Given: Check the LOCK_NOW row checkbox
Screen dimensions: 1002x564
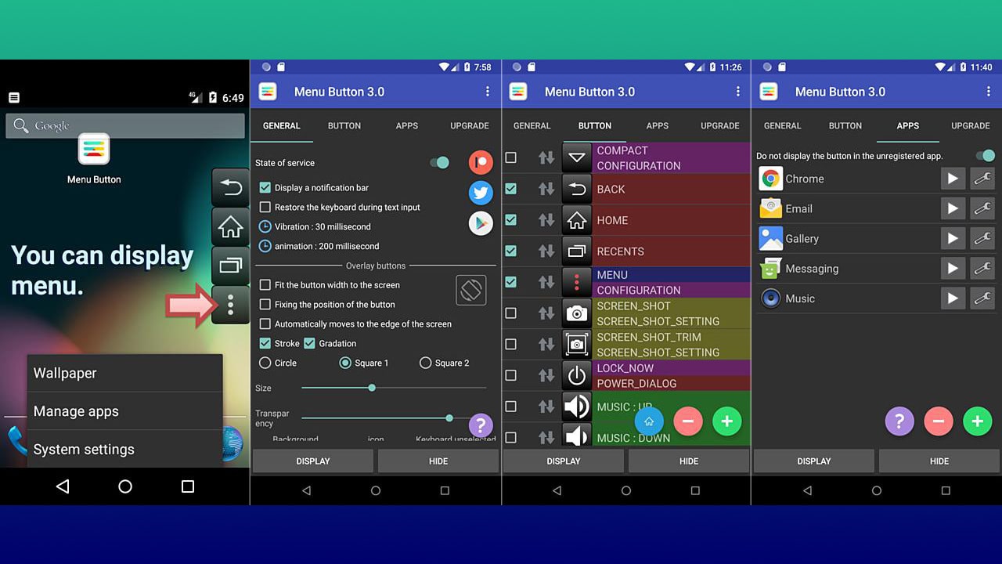Looking at the screenshot, I should tap(510, 375).
